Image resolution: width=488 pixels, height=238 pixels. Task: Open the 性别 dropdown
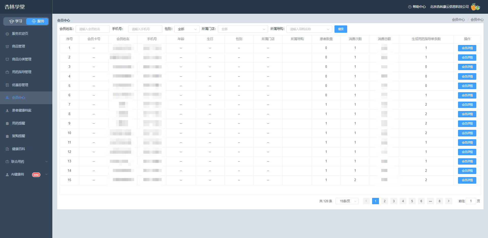[x=187, y=29]
